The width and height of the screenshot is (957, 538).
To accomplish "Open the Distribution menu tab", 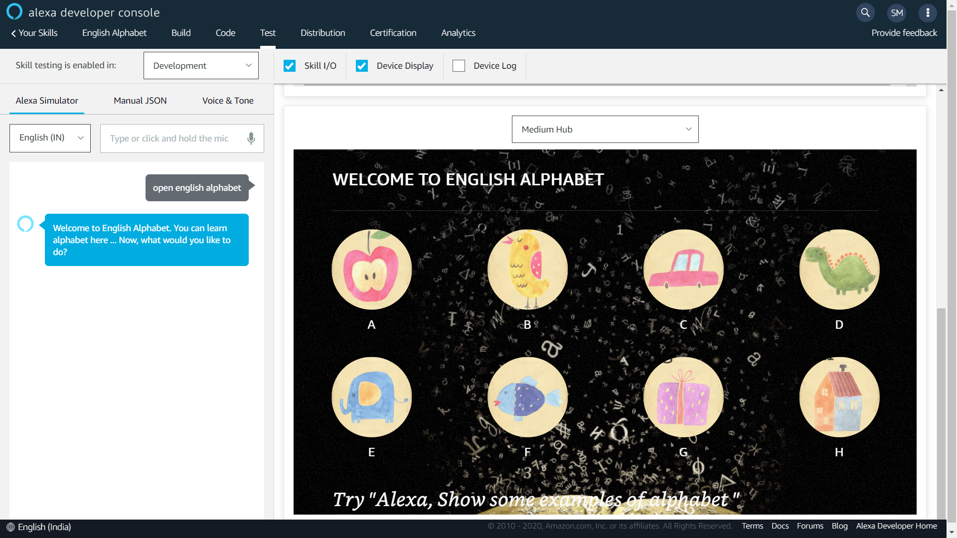I will pyautogui.click(x=322, y=33).
